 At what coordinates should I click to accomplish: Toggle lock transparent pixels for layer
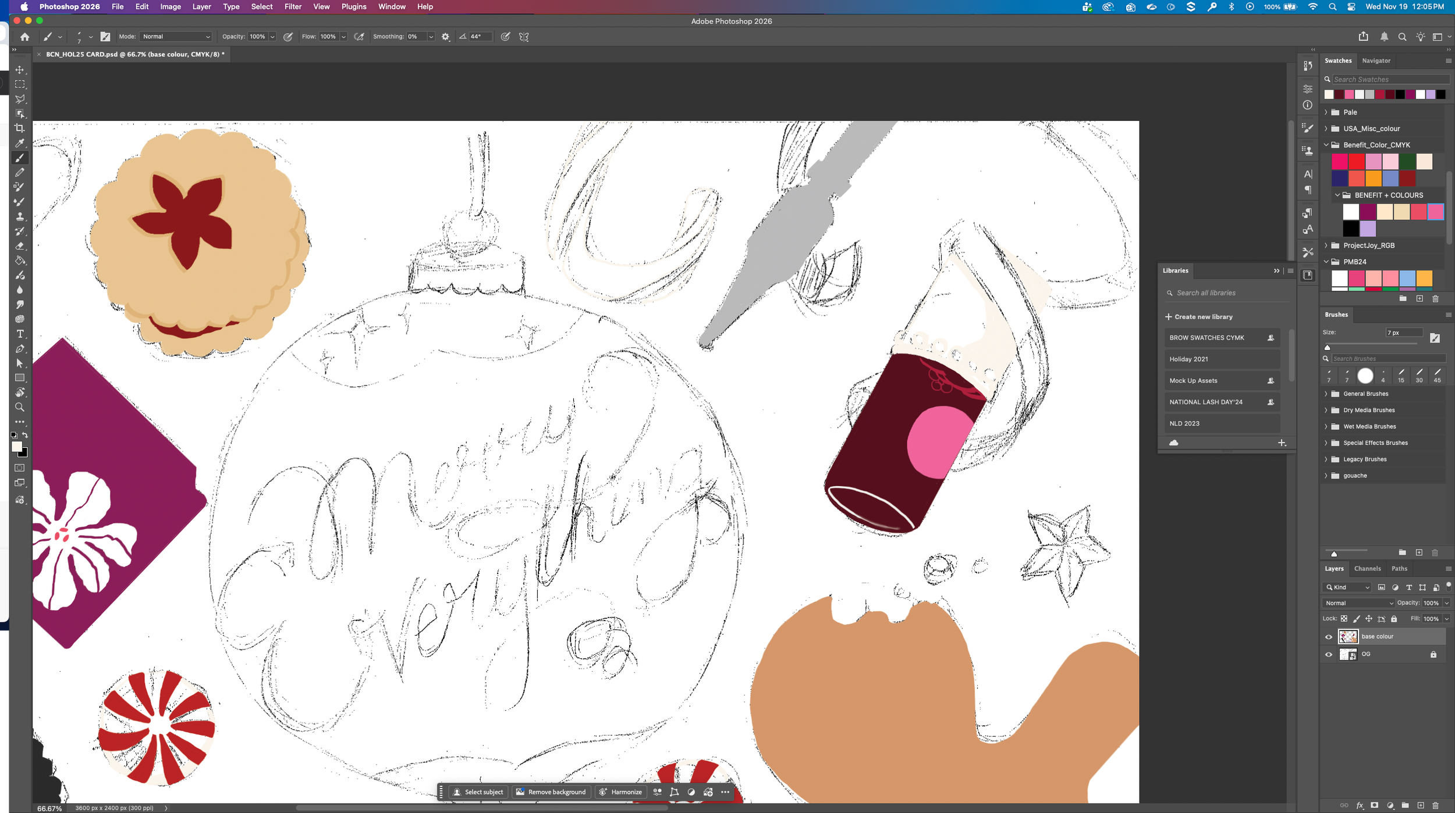point(1344,619)
